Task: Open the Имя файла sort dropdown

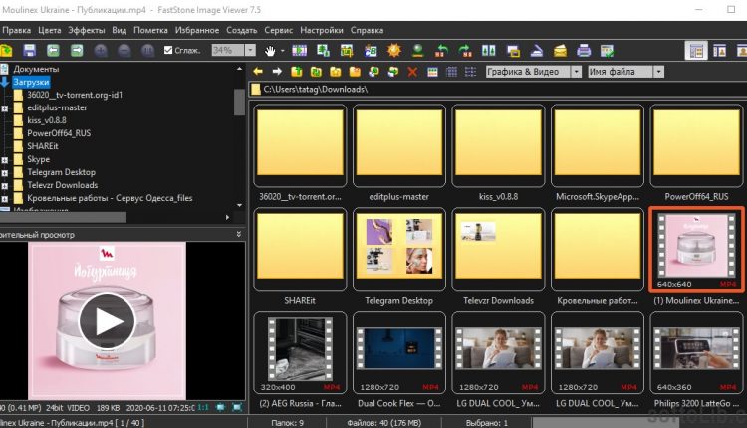Action: (x=658, y=72)
